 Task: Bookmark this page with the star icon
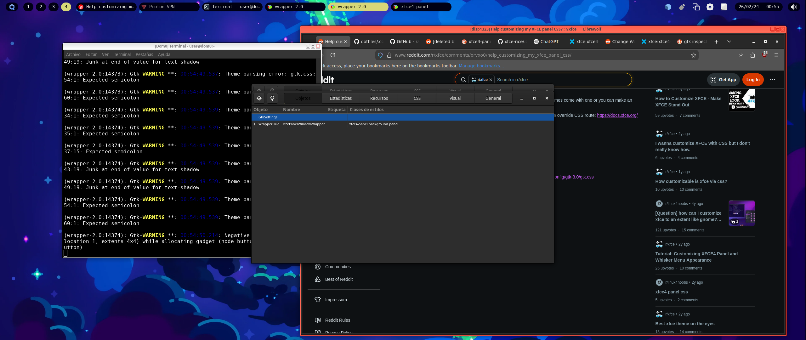click(693, 55)
